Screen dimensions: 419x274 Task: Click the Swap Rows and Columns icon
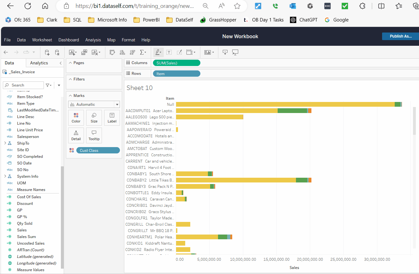pyautogui.click(x=112, y=52)
